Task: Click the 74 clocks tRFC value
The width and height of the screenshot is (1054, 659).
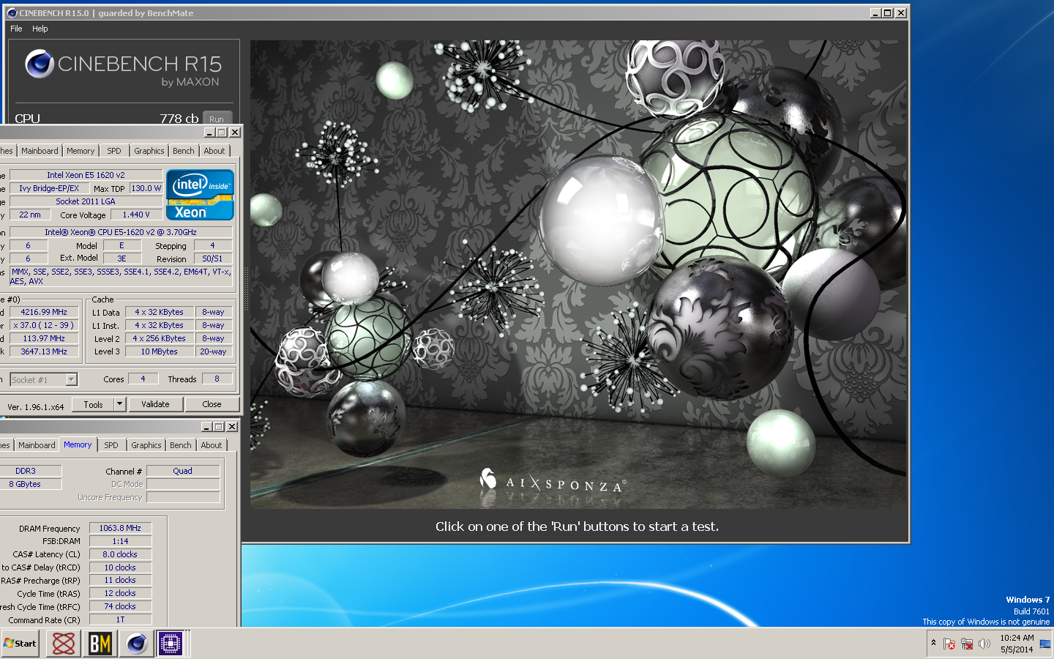Action: (120, 606)
